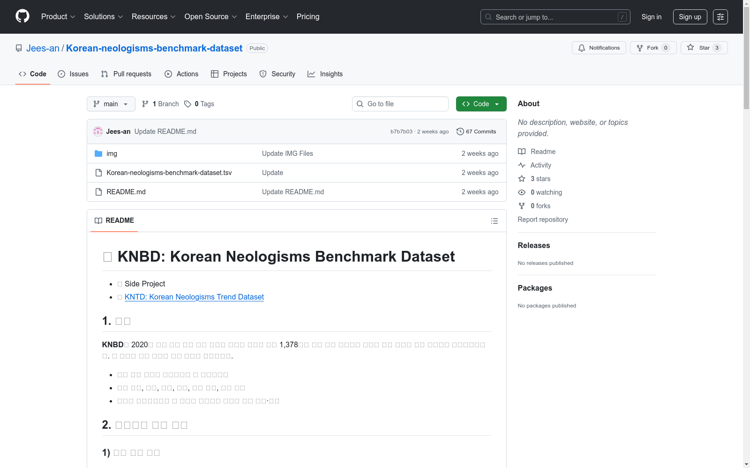Screen dimensions: 750x468
Task: Expand the Open Source menu
Action: 211,17
